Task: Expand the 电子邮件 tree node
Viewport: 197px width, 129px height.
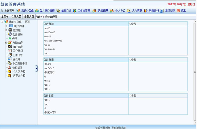Action: tap(6, 26)
